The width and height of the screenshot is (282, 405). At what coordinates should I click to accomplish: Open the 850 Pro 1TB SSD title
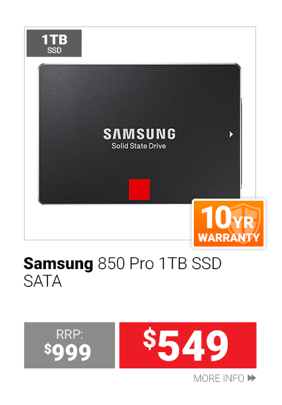coord(160,263)
